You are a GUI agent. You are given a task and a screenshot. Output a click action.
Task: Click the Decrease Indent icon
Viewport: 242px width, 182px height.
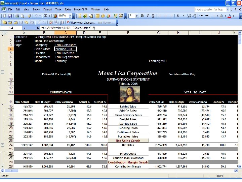(201, 16)
